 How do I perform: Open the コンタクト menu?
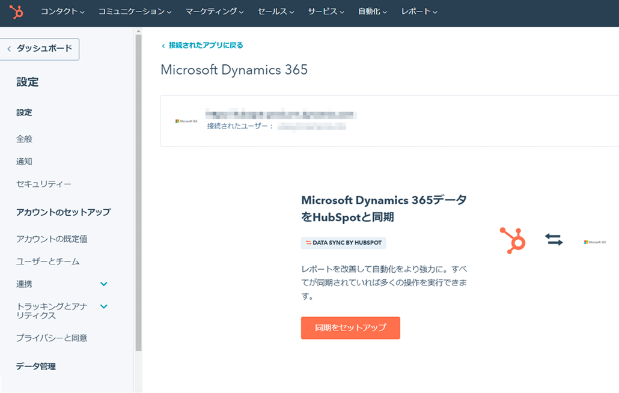(63, 12)
